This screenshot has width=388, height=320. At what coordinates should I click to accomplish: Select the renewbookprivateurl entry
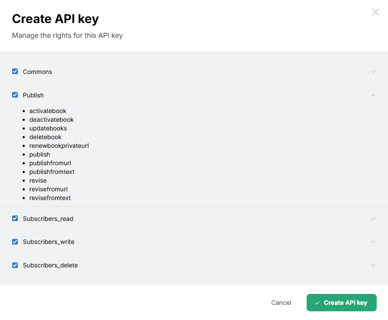[59, 146]
